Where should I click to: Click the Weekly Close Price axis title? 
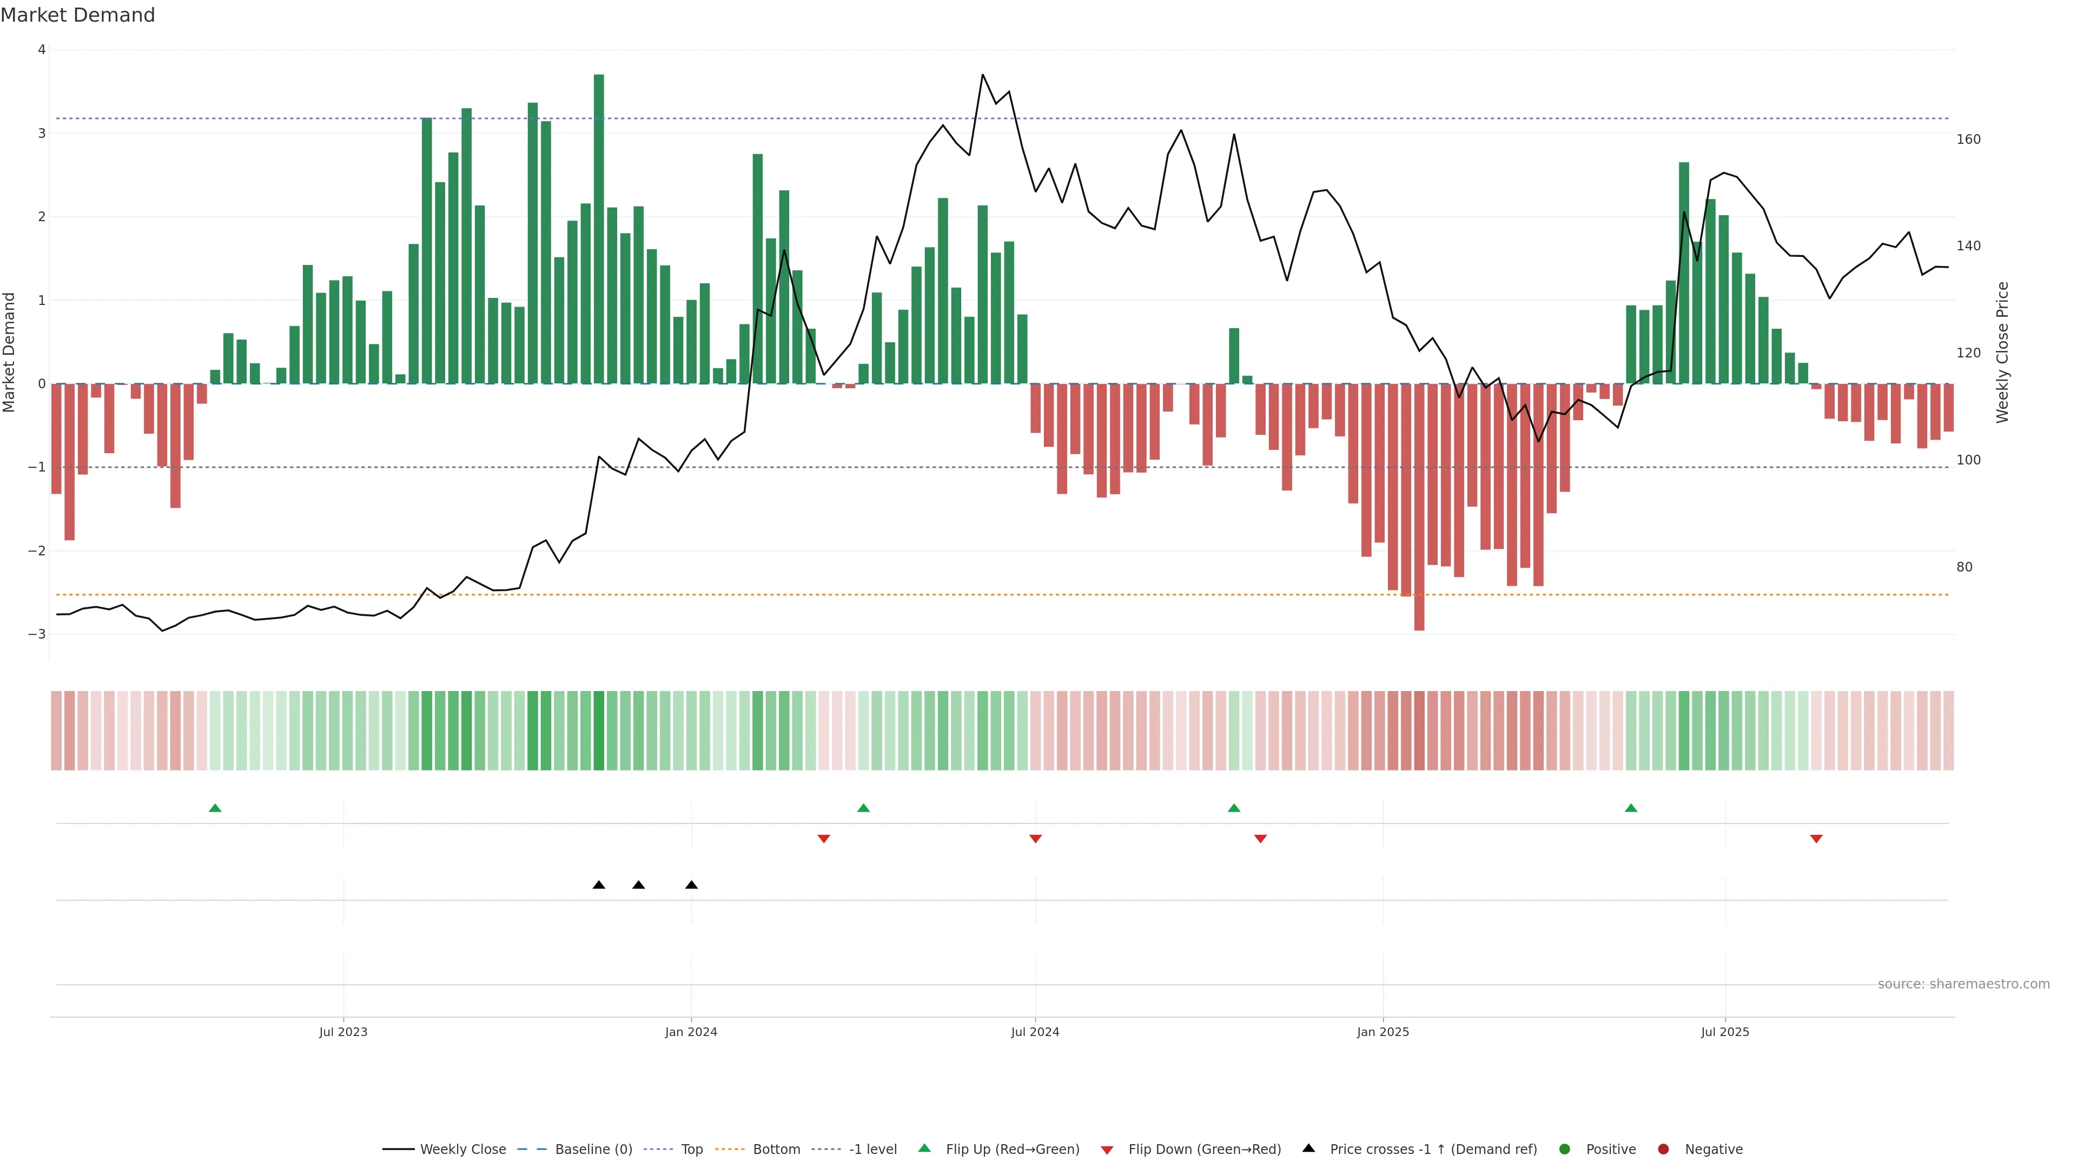tap(2002, 352)
